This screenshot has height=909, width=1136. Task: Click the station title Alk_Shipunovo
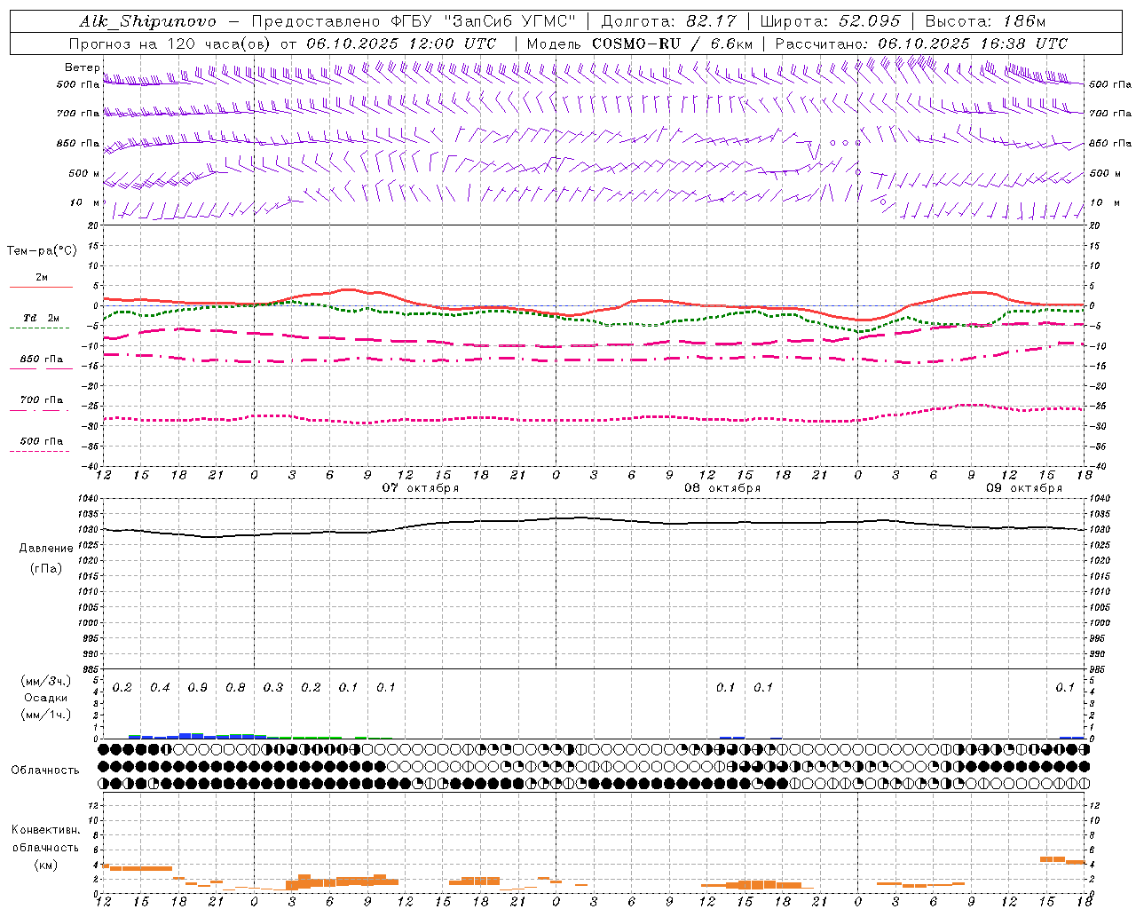pos(147,21)
